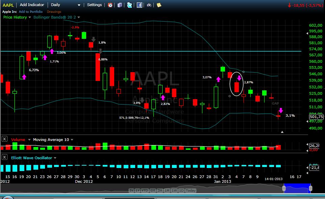This screenshot has height=199, width=325.
Task: Click the 571,5-509,79=12,1% annotation
Action: tap(134, 118)
